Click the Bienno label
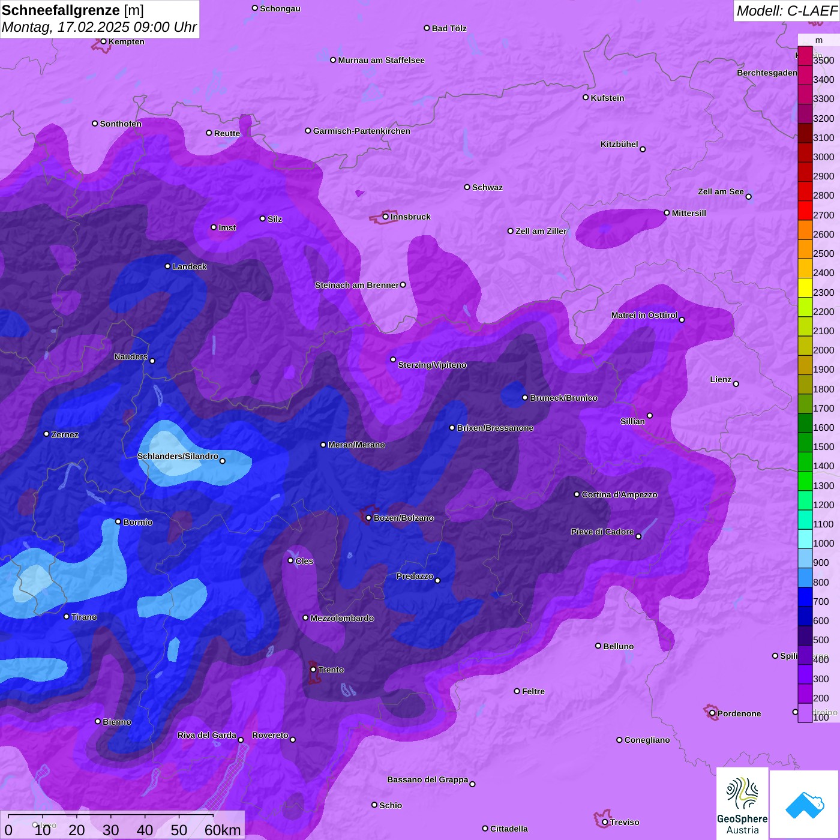This screenshot has height=840, width=840. [x=117, y=722]
